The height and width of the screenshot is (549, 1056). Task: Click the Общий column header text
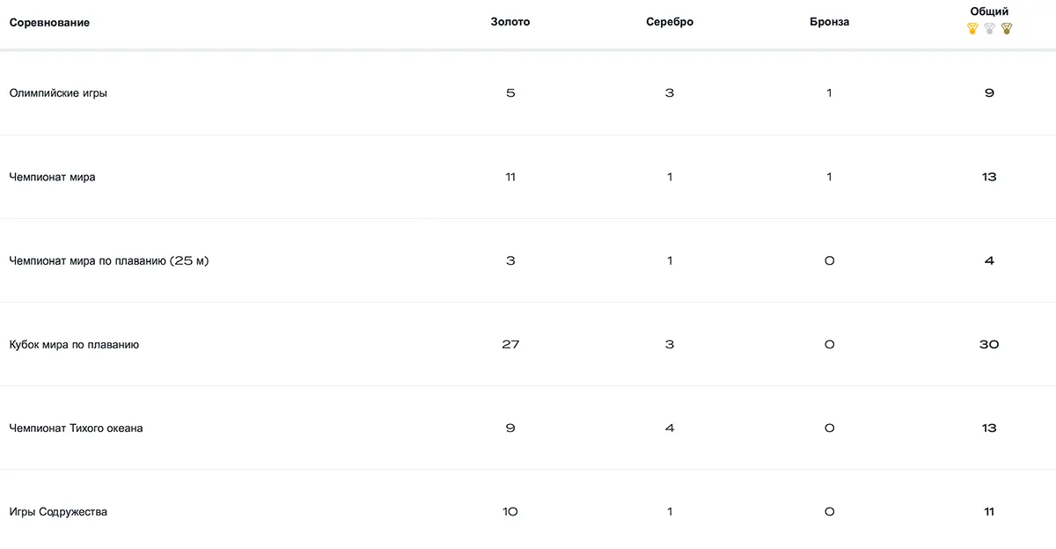click(x=989, y=11)
